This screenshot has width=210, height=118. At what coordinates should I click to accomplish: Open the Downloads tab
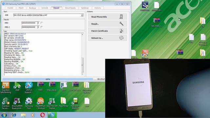70,8
